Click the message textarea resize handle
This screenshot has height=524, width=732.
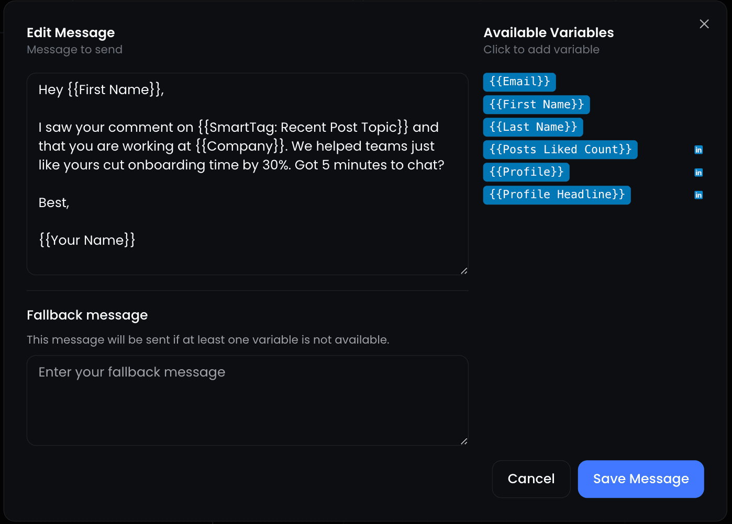tap(464, 271)
